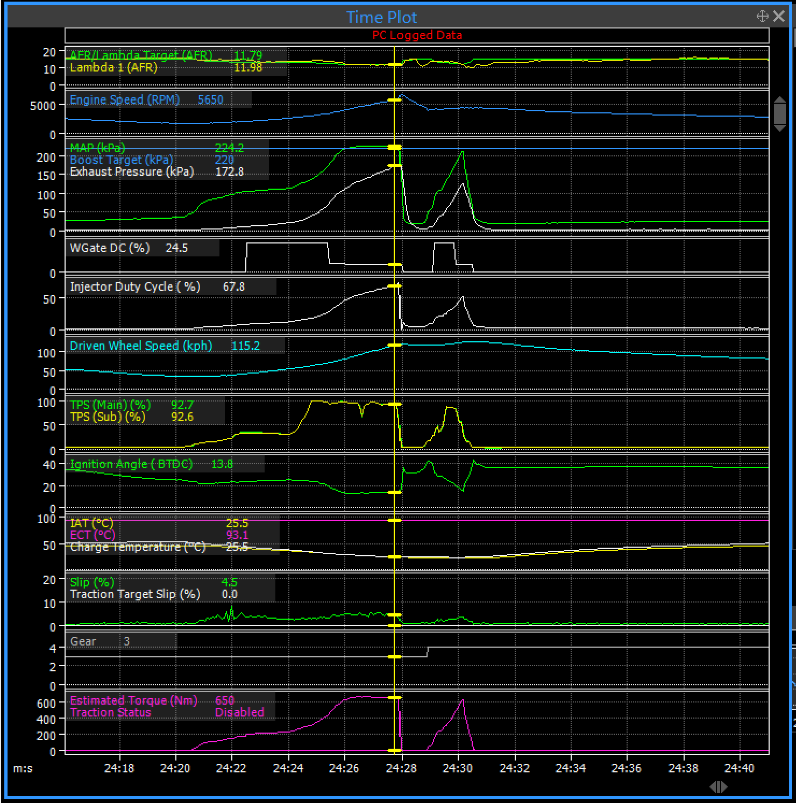Click the 24:18 time axis label
796x803 pixels.
119,768
